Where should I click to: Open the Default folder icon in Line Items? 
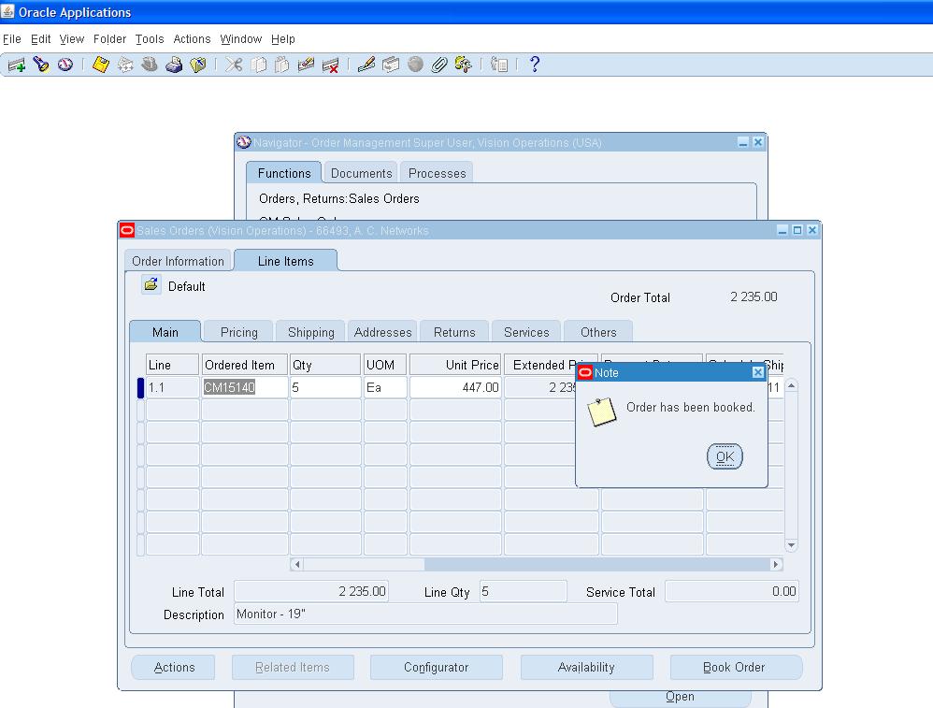click(x=151, y=284)
